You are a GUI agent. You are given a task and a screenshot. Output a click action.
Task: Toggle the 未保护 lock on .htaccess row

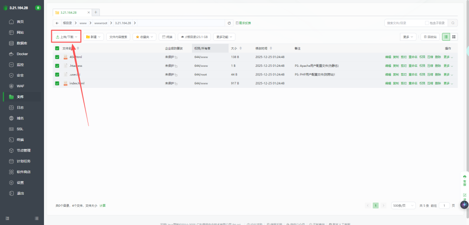click(176, 66)
